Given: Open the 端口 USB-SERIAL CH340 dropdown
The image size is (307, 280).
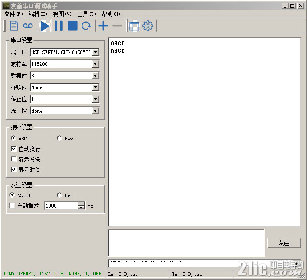Looking at the screenshot, I should (95, 52).
